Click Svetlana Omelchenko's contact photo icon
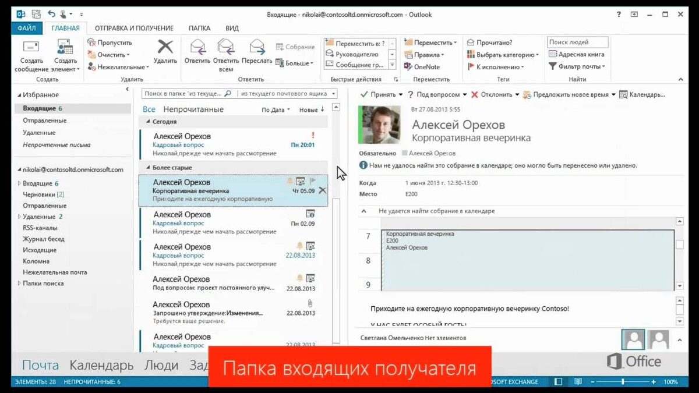Screen dimensions: 699x393 [x=633, y=338]
